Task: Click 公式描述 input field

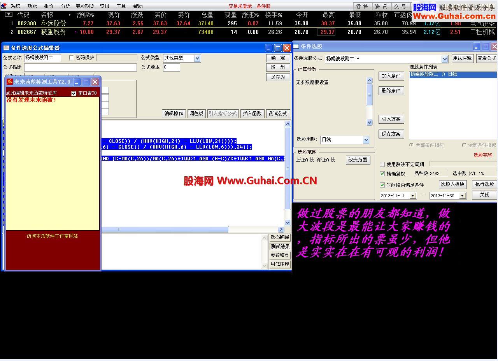Action: pos(81,68)
